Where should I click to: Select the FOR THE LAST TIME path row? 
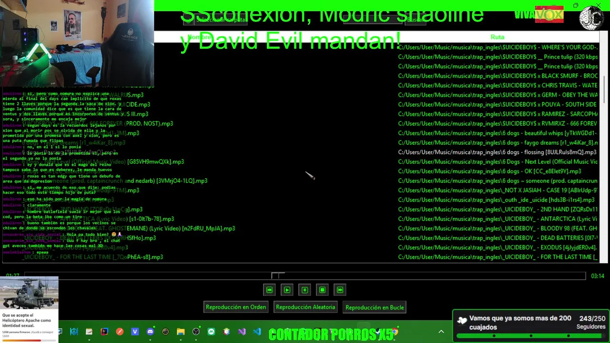tap(498, 257)
